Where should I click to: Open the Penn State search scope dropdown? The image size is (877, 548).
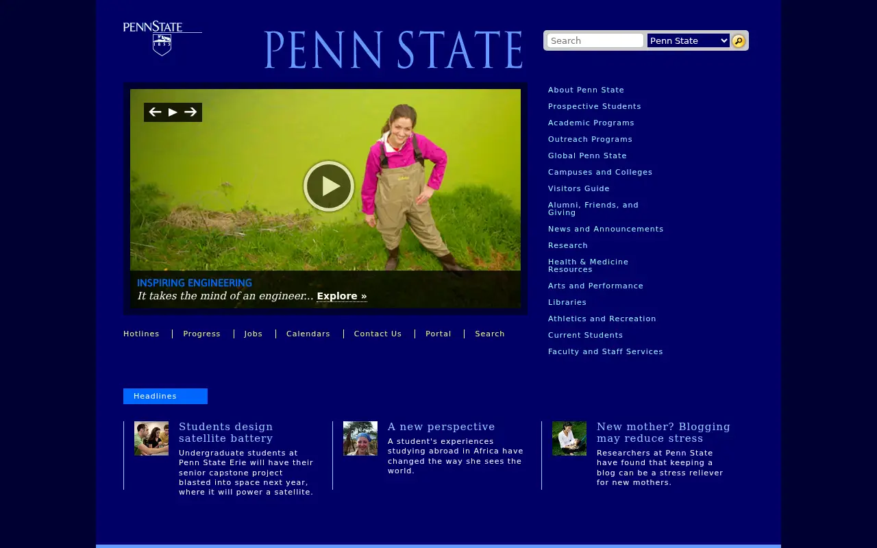689,41
